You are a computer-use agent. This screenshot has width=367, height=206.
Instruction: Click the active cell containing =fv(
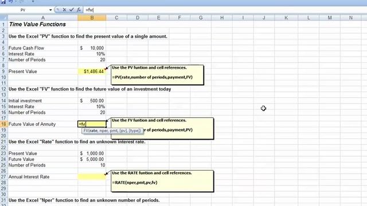point(92,124)
